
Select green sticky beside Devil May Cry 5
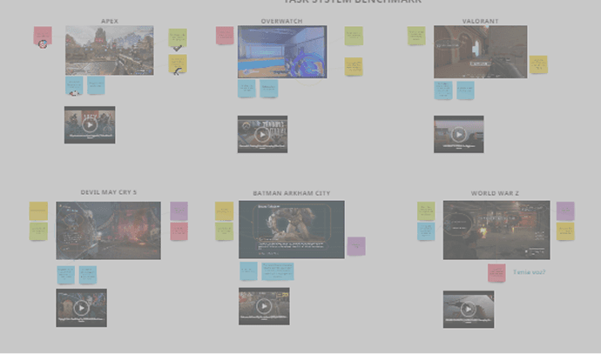[x=38, y=231]
